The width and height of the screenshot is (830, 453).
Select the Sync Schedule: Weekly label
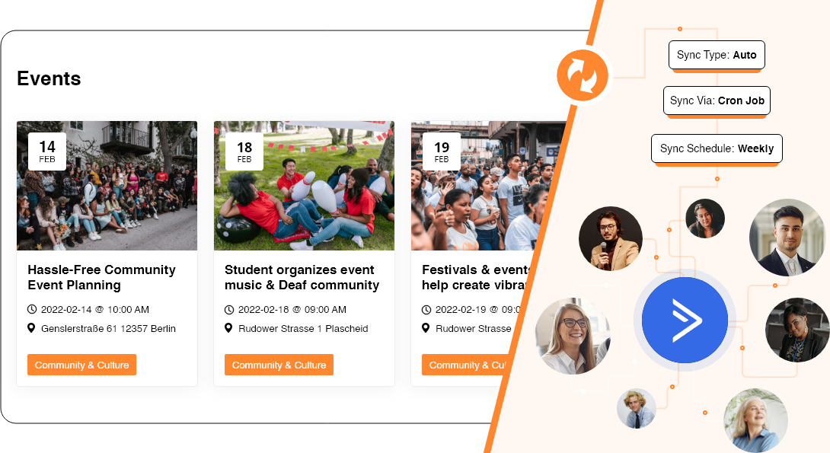tap(717, 148)
